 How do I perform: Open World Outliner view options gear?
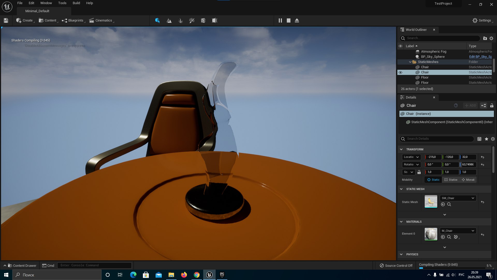491,38
